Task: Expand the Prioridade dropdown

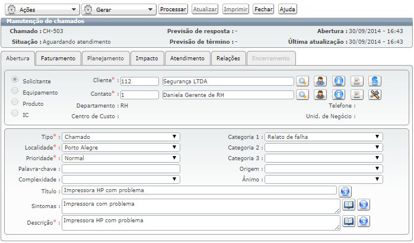Action: (121, 158)
